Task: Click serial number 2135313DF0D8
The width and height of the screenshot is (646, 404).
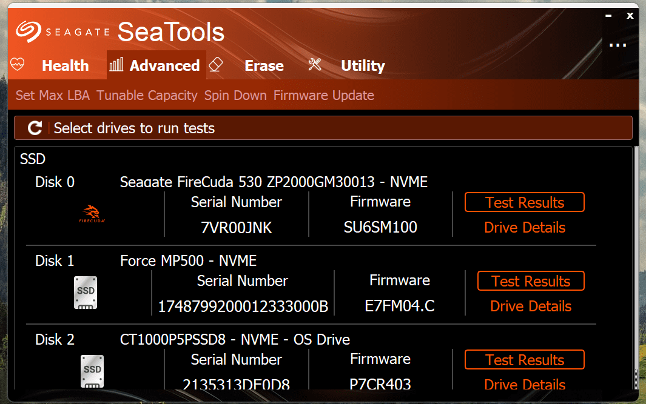Action: click(237, 384)
